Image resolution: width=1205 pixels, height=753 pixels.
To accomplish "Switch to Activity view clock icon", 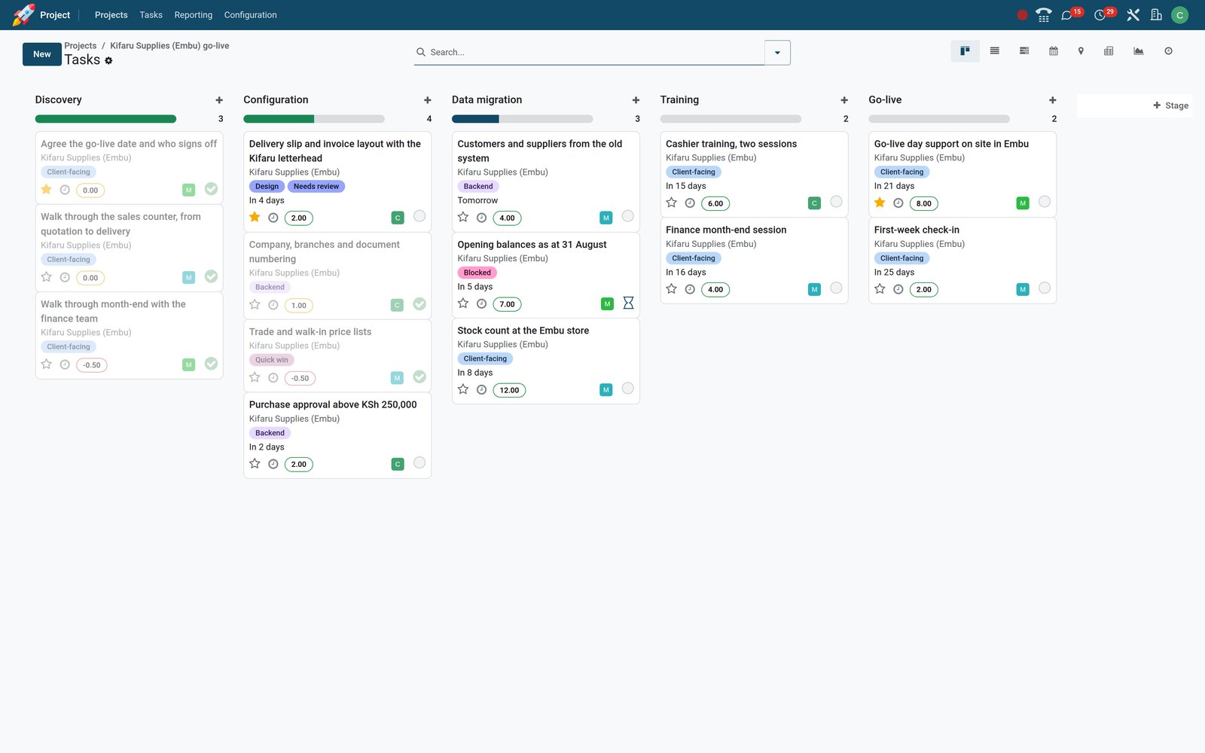I will tap(1168, 51).
